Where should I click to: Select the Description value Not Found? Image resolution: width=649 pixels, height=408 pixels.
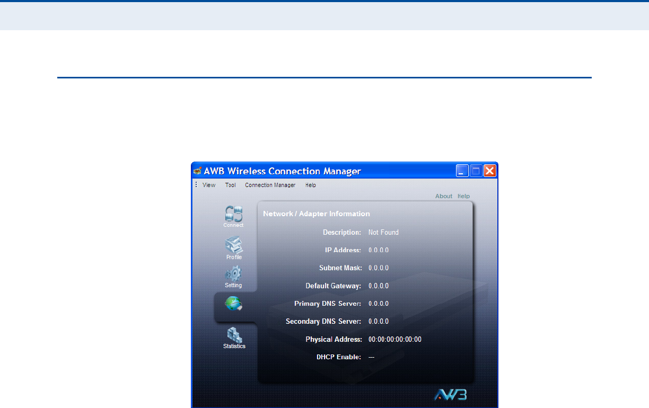383,232
